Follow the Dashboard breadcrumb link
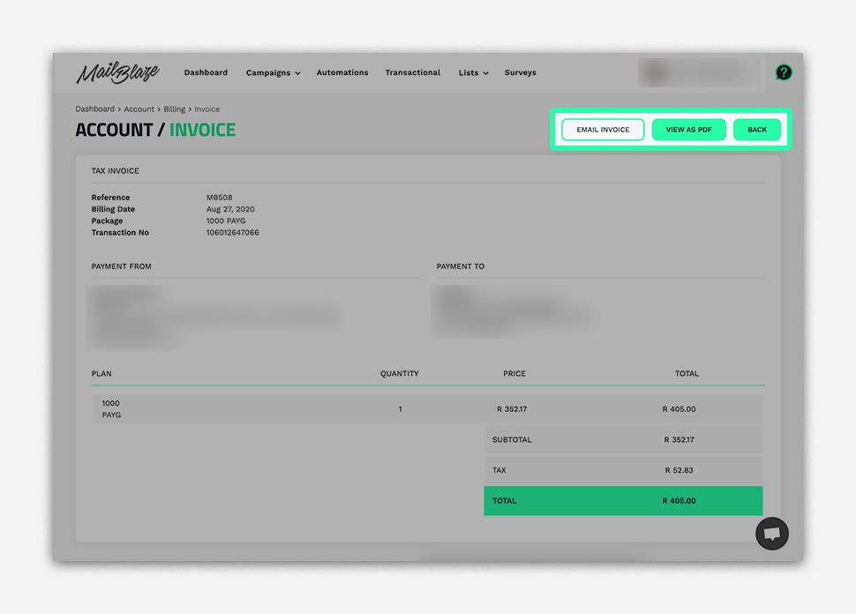Image resolution: width=856 pixels, height=614 pixels. 95,109
